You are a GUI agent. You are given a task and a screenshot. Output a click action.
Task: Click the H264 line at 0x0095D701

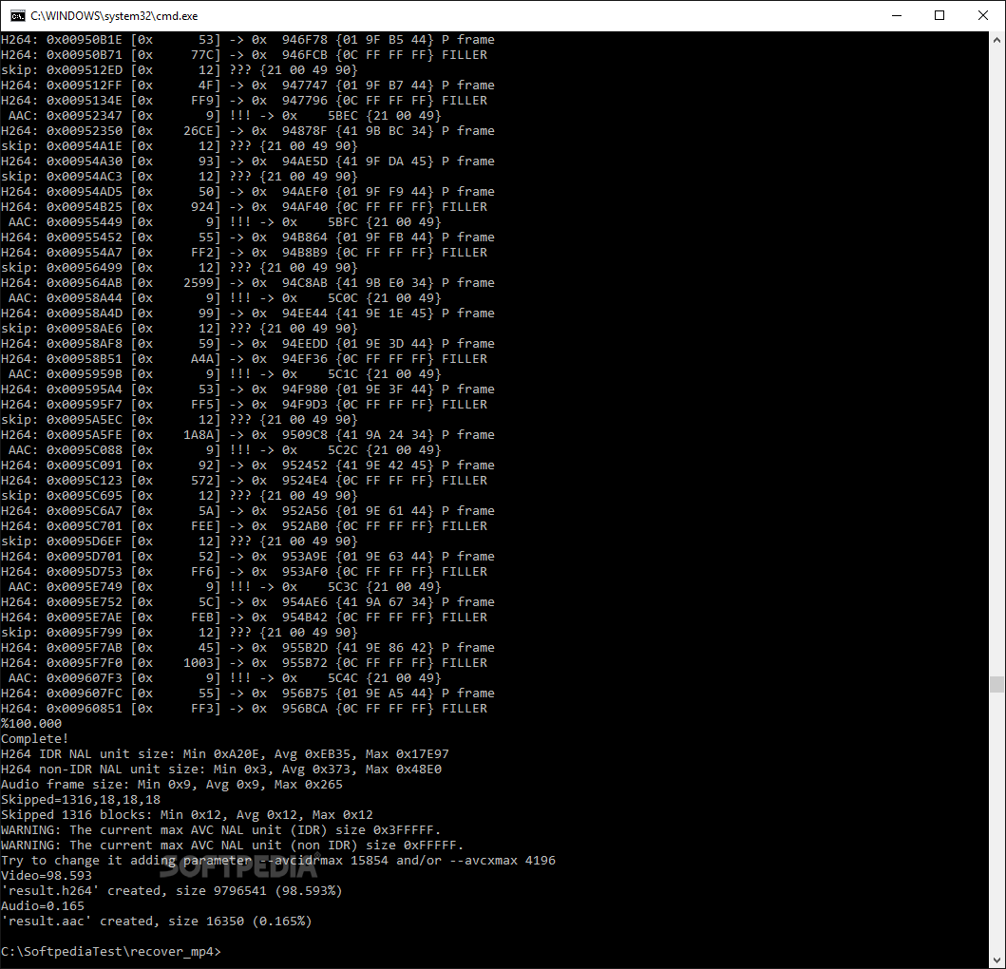(x=248, y=557)
